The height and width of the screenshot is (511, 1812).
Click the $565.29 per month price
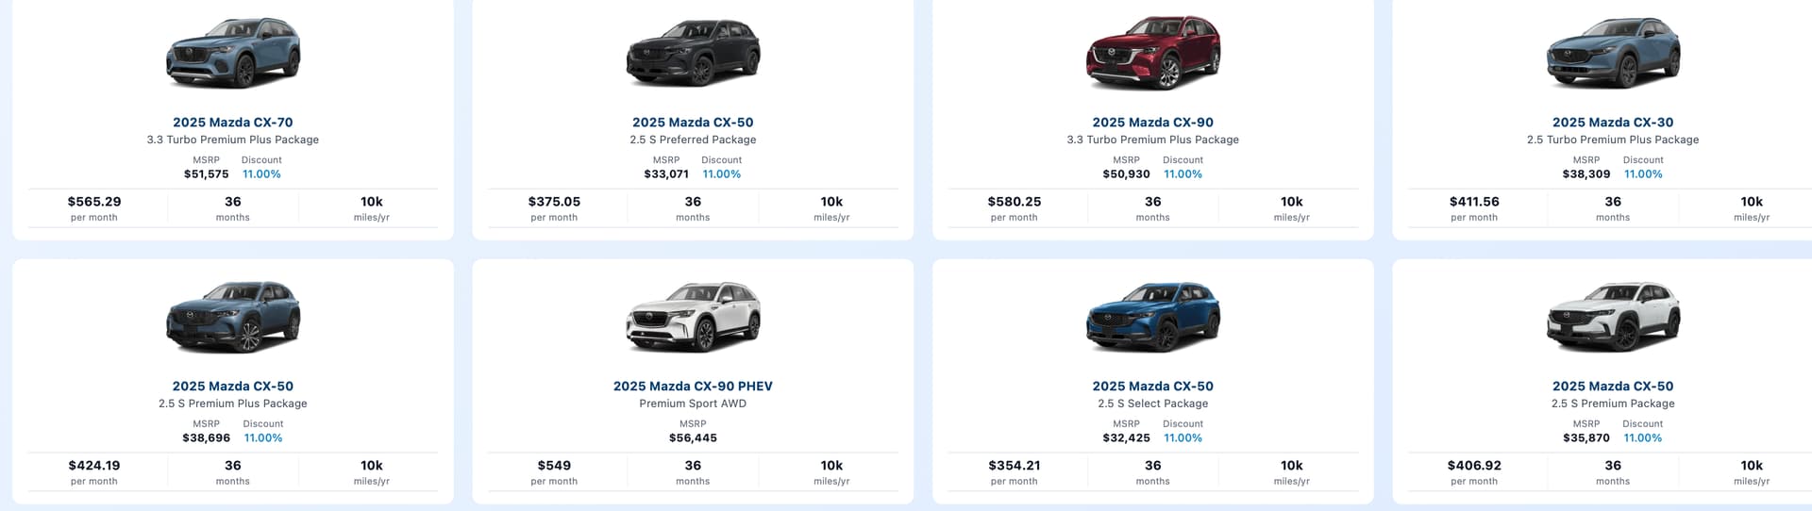tap(94, 202)
